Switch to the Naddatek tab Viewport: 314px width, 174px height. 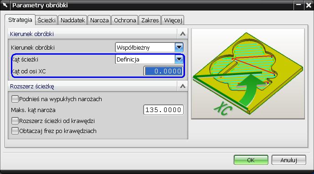tap(73, 20)
